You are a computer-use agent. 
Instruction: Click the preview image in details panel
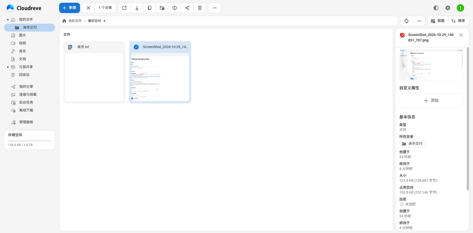point(431,65)
